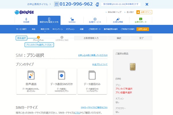The image size is (173, 115).
Task: Close the phone number banner
Action: (x=147, y=4)
